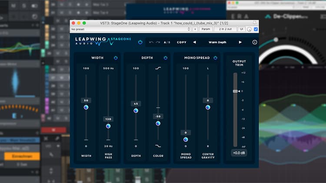The image size is (326, 183).
Task: Click the Output Trim fader handle
Action: 235,91
